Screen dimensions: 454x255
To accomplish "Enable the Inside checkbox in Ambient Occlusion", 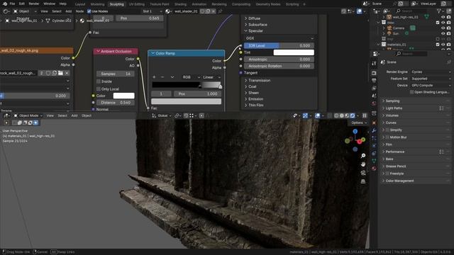I will [x=99, y=81].
